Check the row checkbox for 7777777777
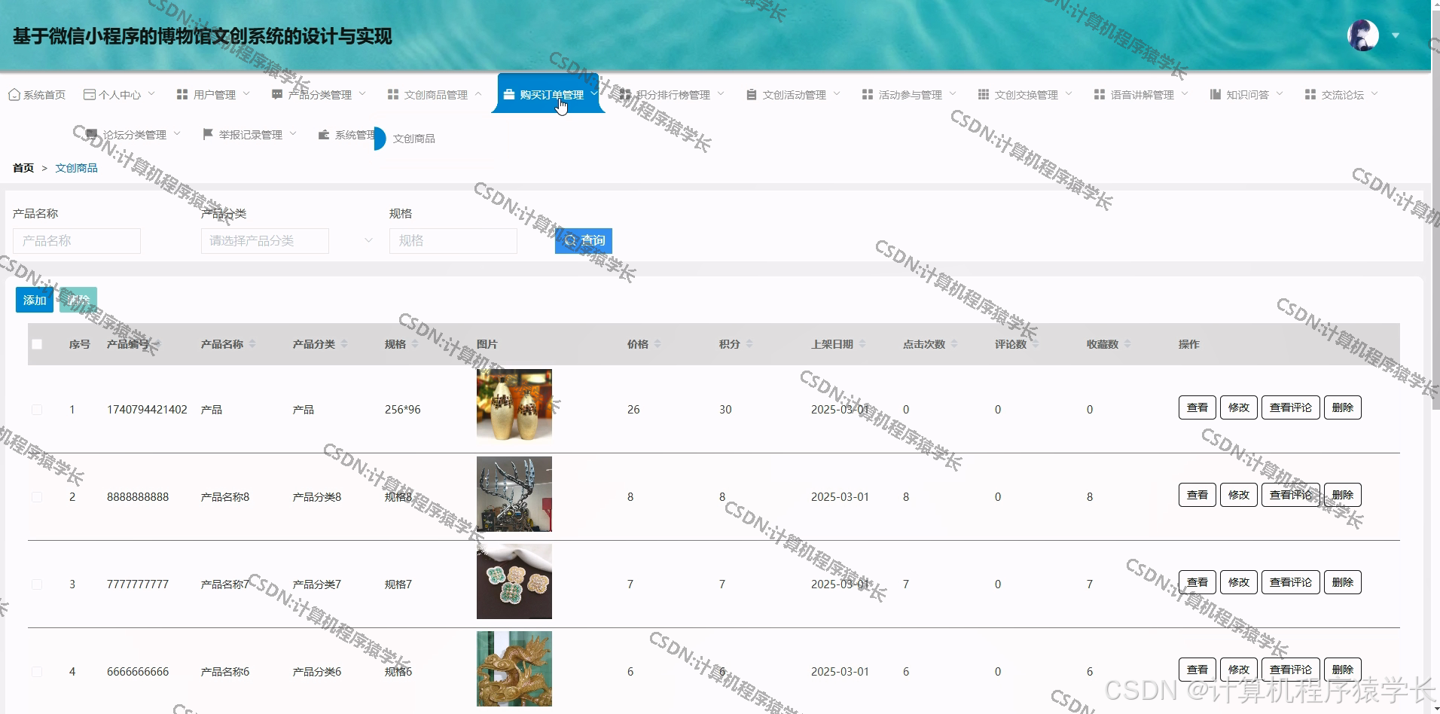Screen dimensions: 1440x714 coord(37,584)
